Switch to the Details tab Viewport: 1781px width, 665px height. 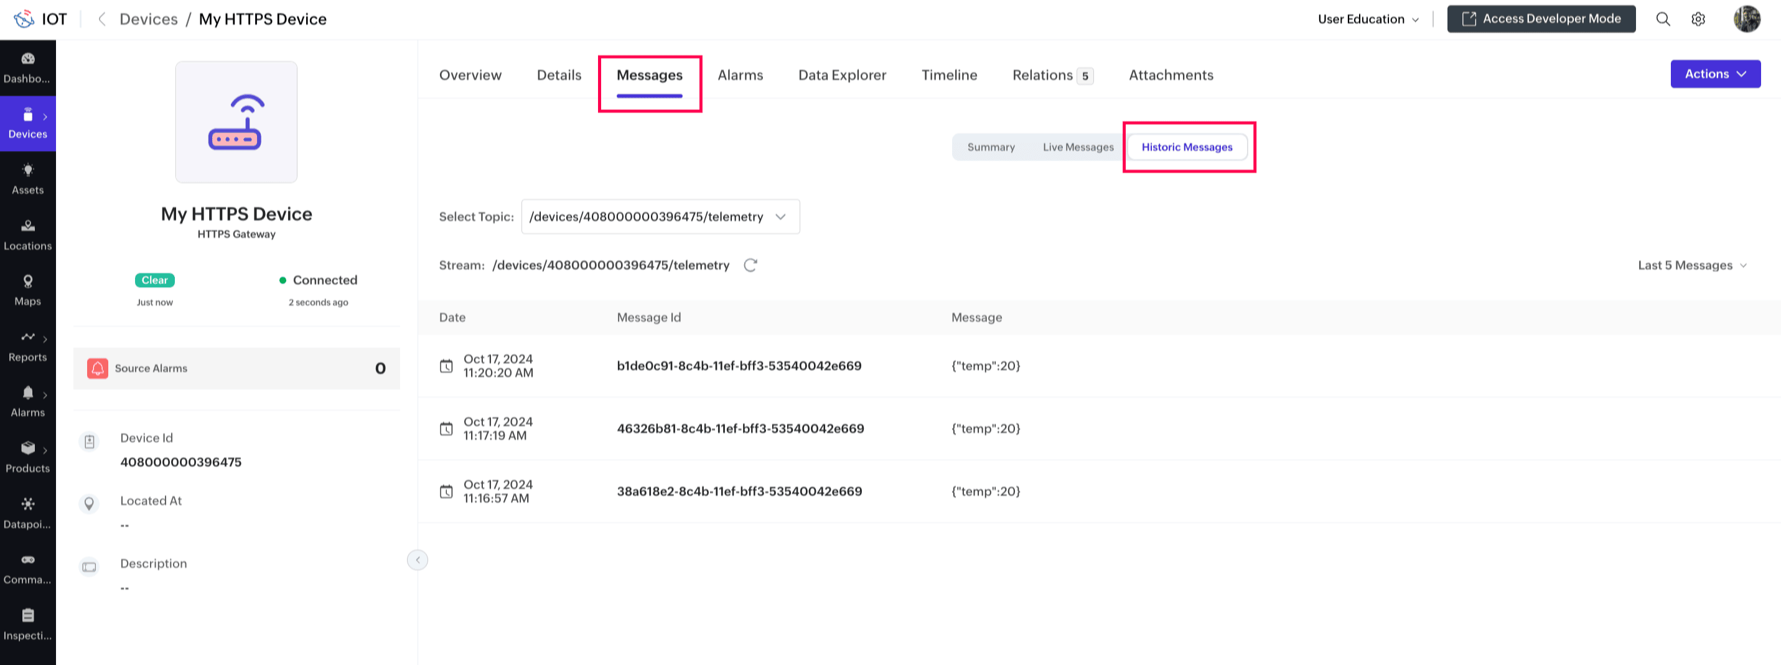point(559,75)
